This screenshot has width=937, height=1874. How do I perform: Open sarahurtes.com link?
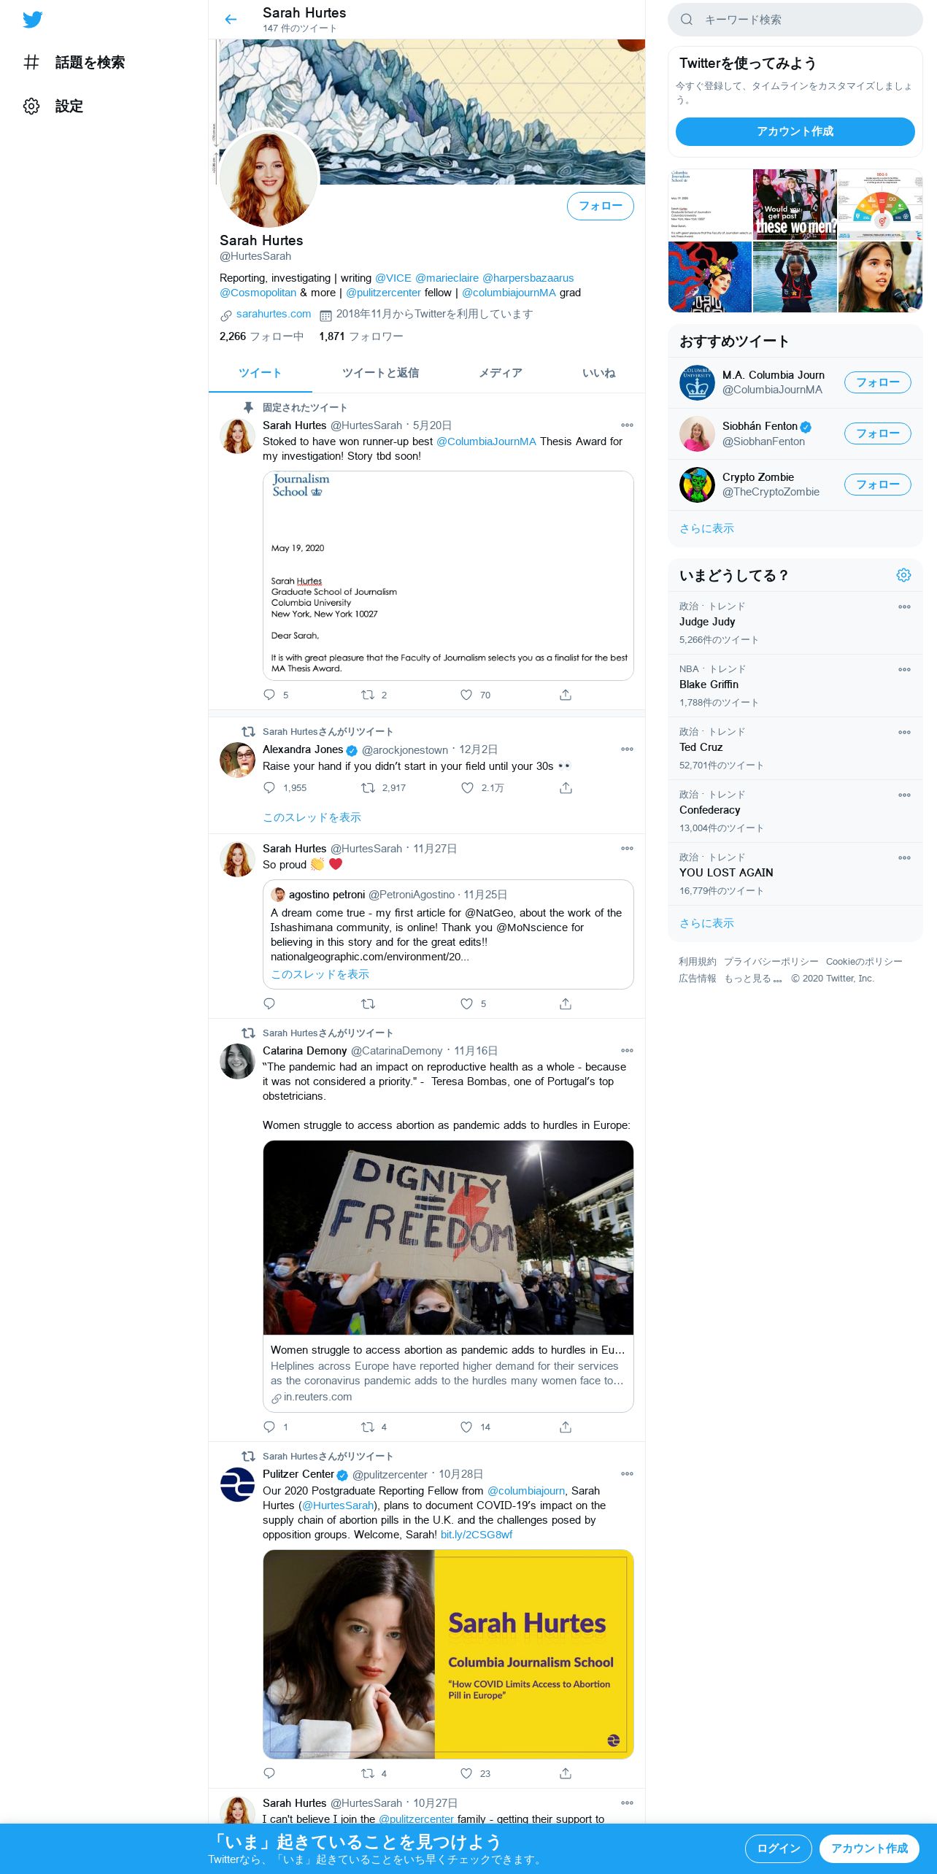tap(274, 314)
